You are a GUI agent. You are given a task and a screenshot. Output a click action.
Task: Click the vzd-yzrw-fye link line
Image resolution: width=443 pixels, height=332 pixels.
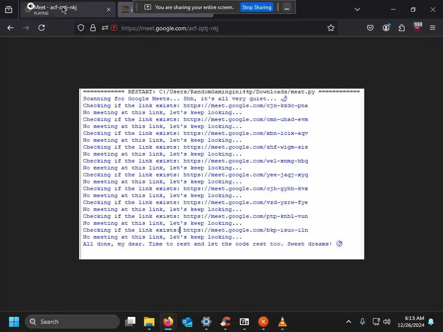point(196,202)
